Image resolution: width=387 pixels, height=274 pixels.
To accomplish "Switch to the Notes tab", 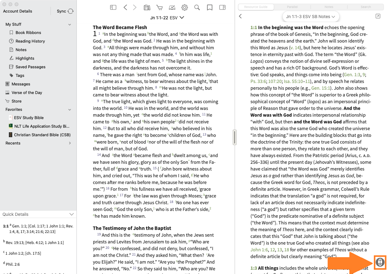I will click(329, 7).
